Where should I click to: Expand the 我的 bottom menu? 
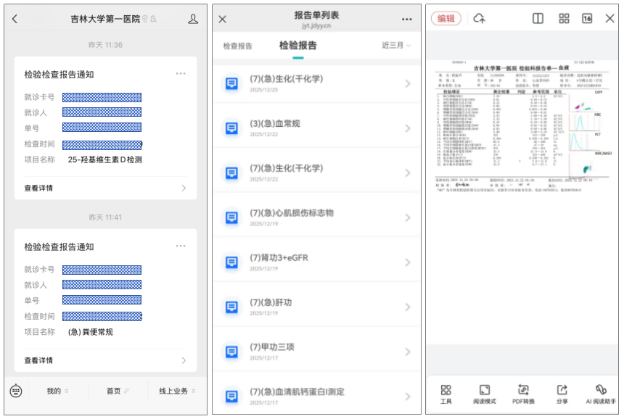pyautogui.click(x=58, y=391)
